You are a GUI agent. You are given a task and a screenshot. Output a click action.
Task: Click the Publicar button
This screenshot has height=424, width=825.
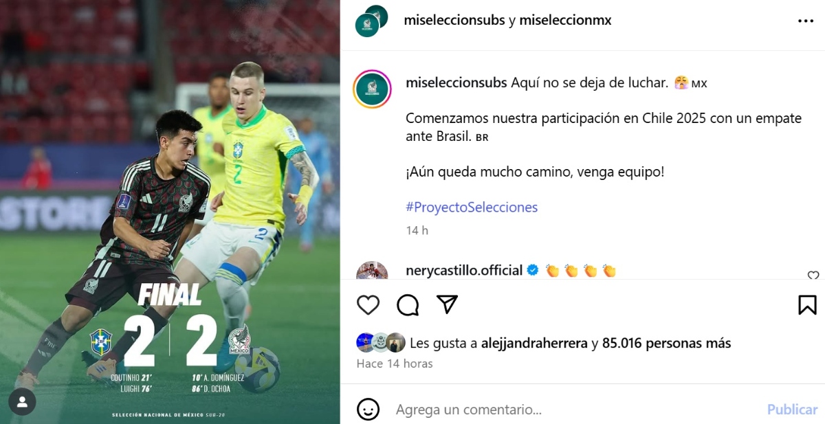[792, 410]
